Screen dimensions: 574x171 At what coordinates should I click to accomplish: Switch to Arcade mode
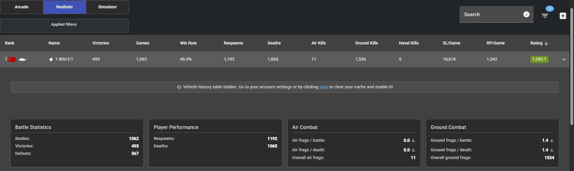[x=22, y=7]
